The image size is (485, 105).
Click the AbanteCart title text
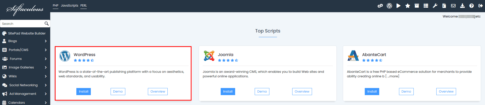(374, 55)
